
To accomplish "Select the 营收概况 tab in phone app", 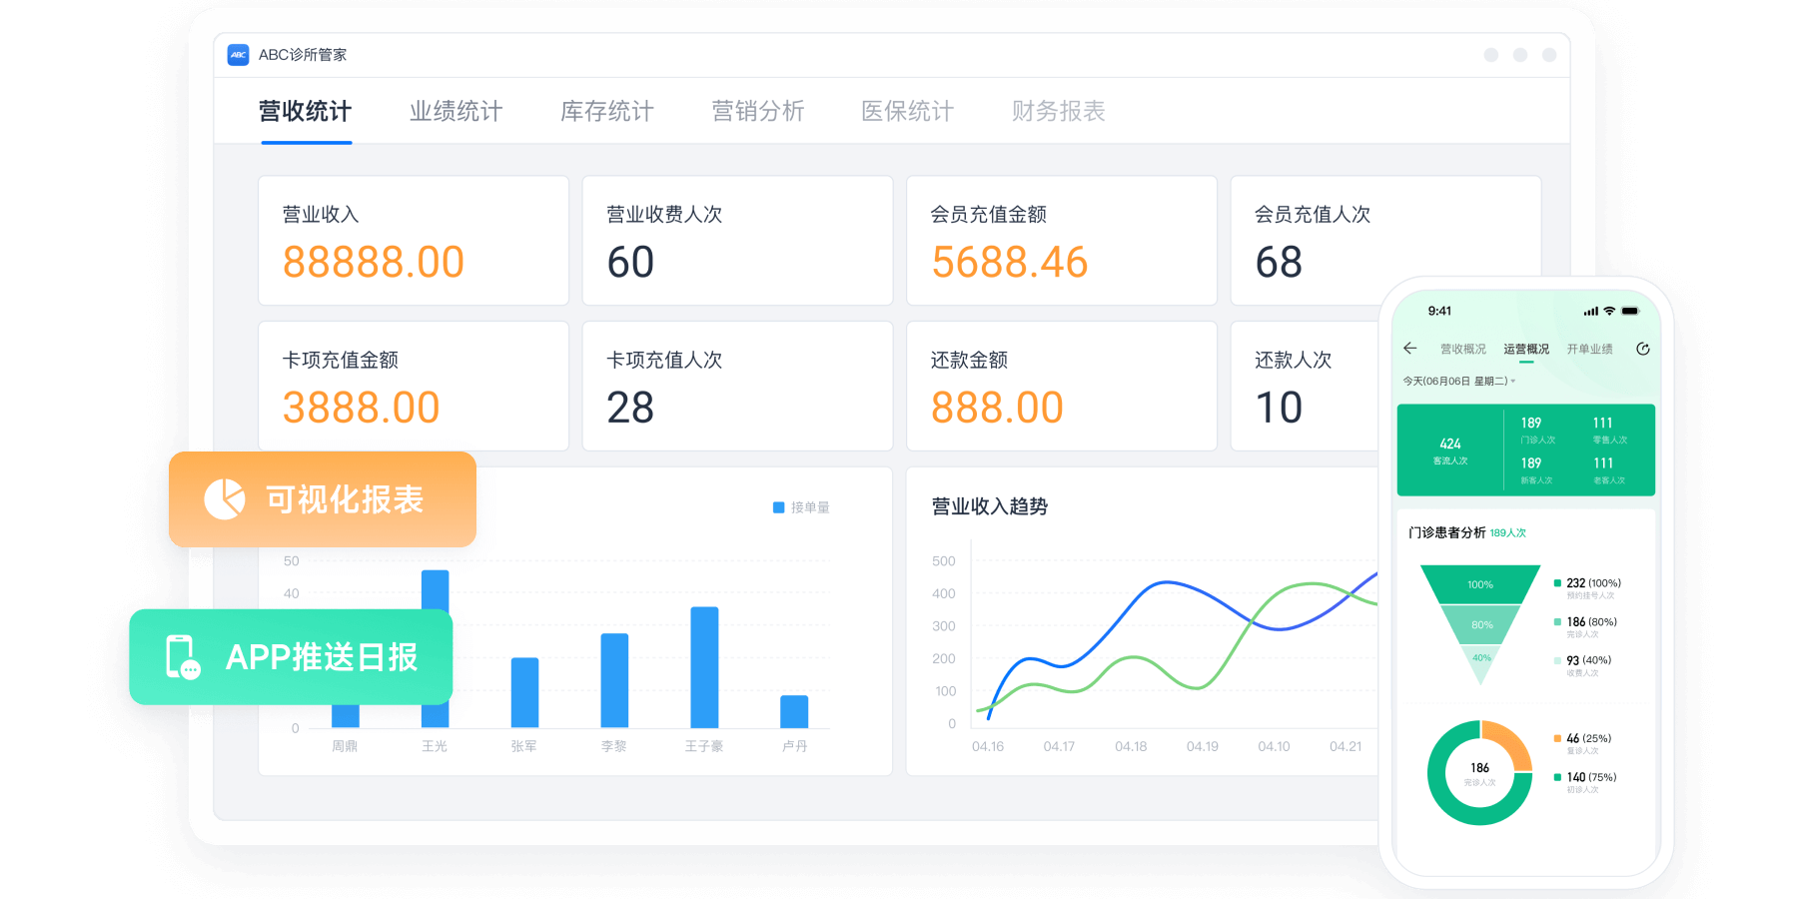I will tap(1462, 349).
